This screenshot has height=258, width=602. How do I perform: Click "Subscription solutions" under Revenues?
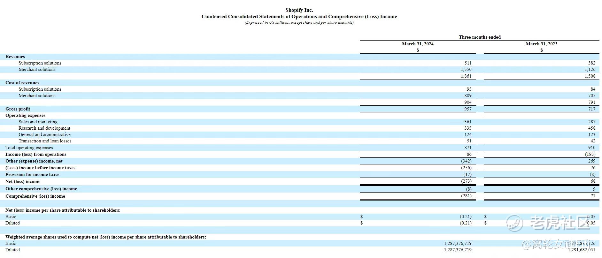40,63
